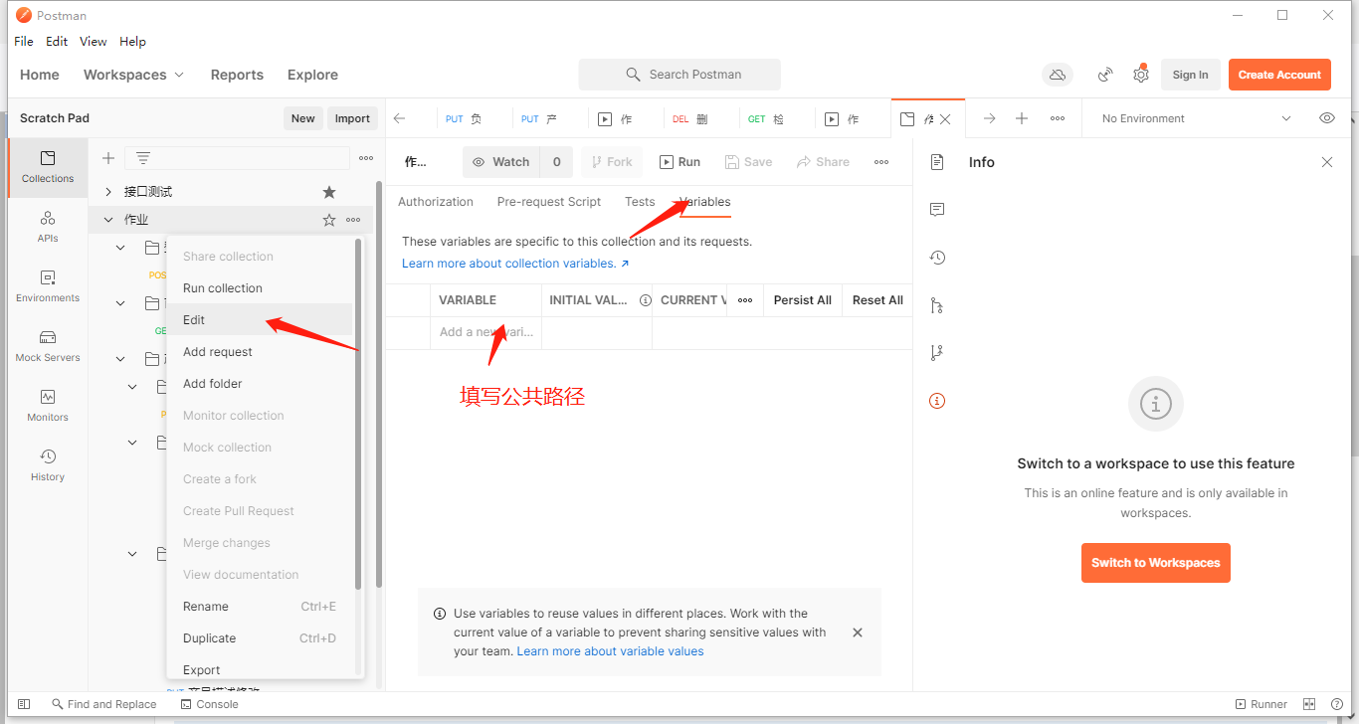
Task: Open the three-dot options next to 作业
Action: [353, 220]
